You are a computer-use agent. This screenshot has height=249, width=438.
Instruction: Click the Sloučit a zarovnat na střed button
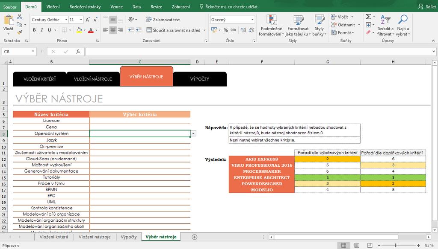pos(173,30)
